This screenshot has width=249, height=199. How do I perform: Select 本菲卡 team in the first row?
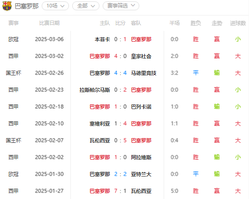pos(102,39)
